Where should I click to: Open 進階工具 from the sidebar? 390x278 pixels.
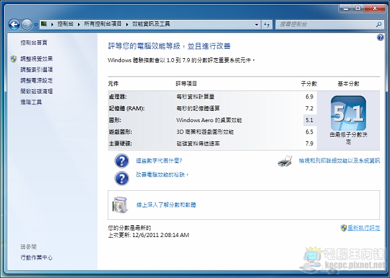[x=31, y=102]
